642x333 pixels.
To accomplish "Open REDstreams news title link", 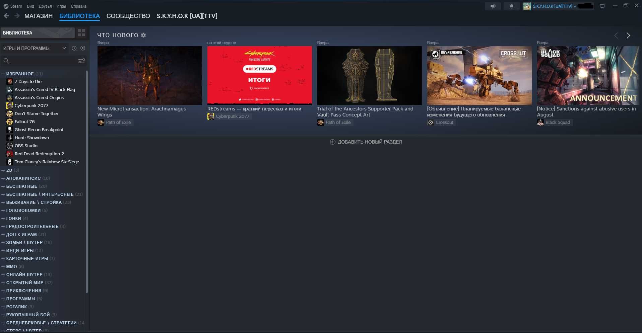I will tap(254, 109).
